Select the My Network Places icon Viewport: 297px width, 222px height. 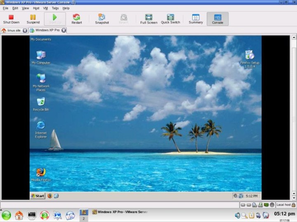tap(41, 83)
